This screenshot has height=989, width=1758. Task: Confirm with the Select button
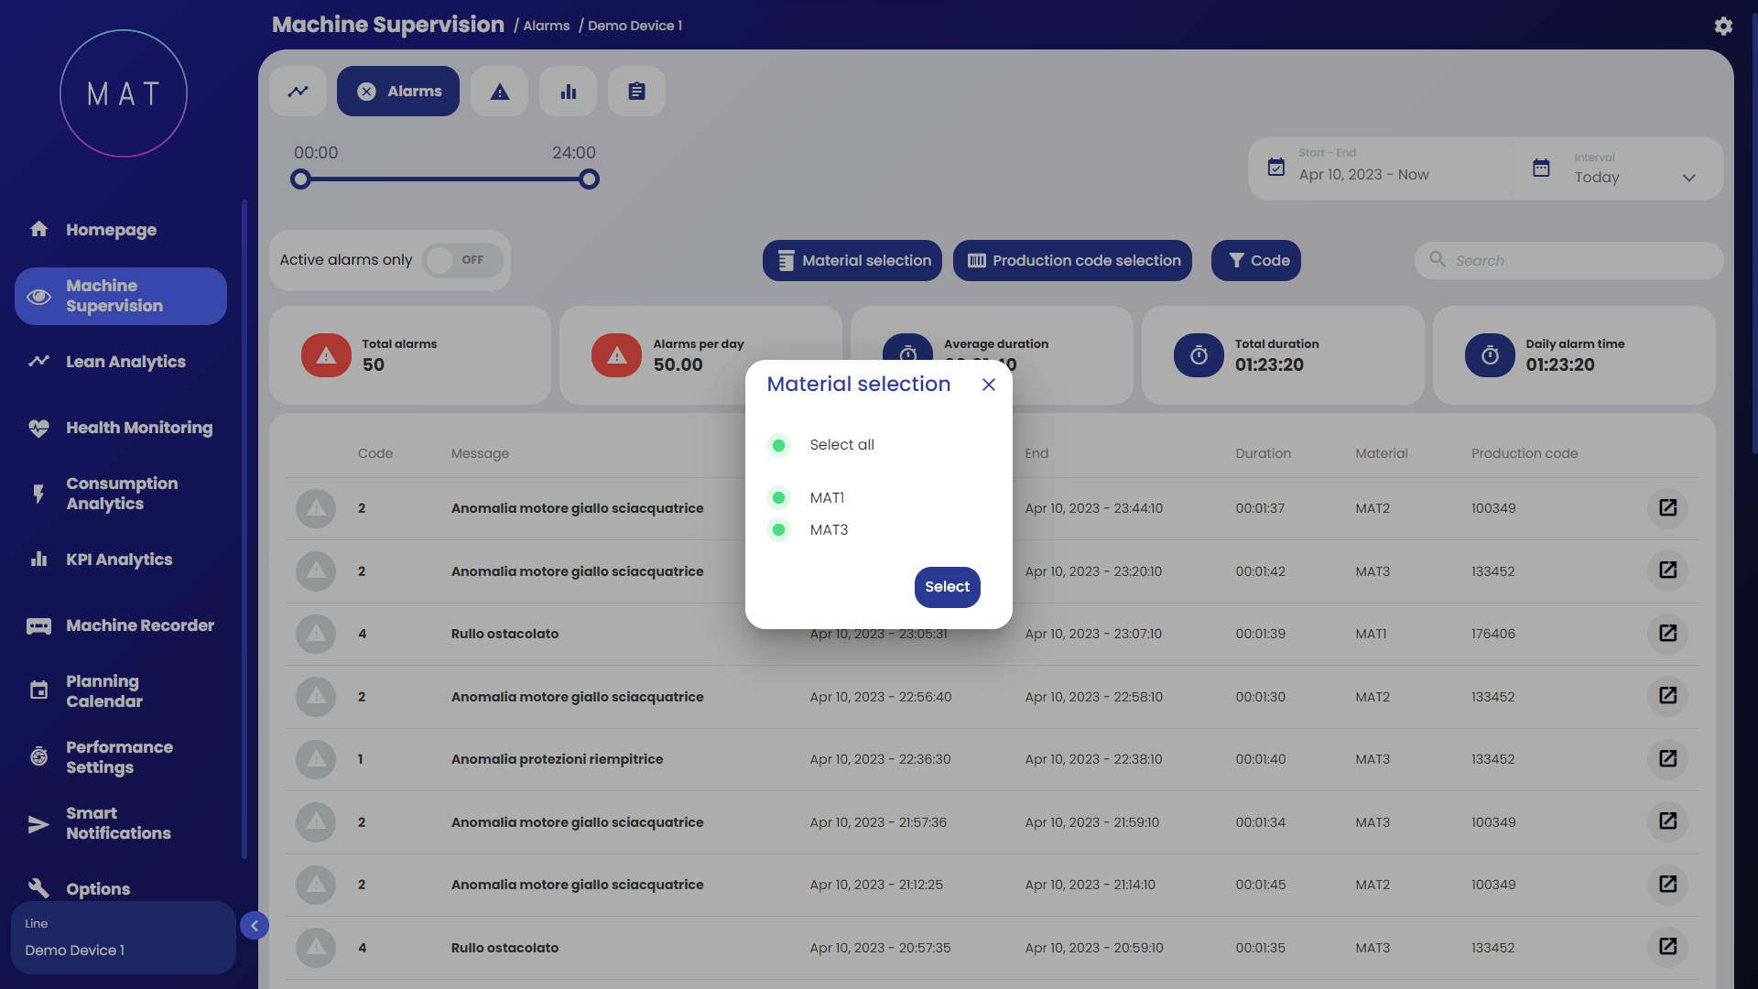[947, 587]
